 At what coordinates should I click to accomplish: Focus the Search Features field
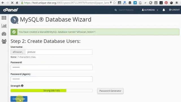pyautogui.click(x=126, y=10)
